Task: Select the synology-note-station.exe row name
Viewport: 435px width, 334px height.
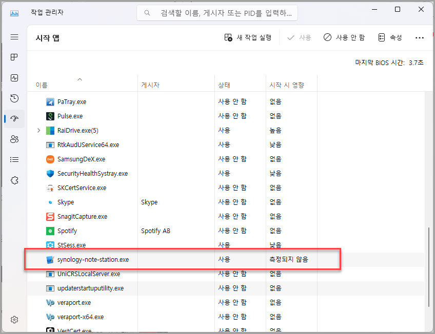Action: [x=93, y=260]
